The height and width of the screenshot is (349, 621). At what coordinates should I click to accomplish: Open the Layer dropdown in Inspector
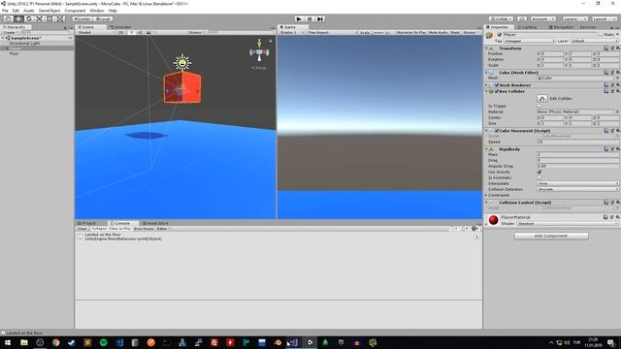pos(595,41)
